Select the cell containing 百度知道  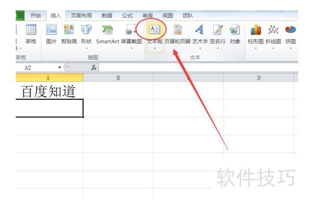[x=49, y=90]
